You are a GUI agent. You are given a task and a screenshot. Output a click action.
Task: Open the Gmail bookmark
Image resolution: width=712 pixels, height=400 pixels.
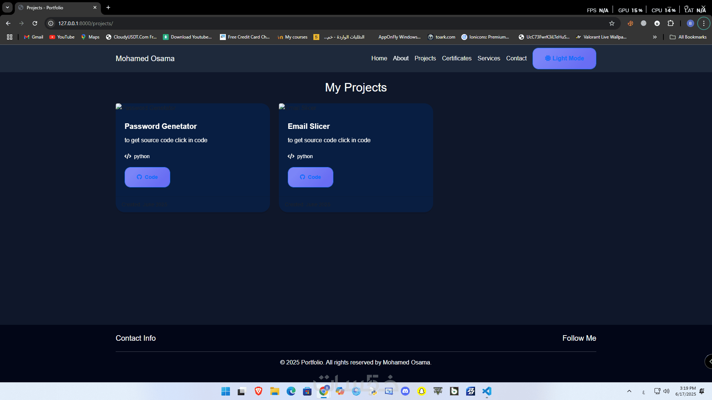pyautogui.click(x=34, y=37)
